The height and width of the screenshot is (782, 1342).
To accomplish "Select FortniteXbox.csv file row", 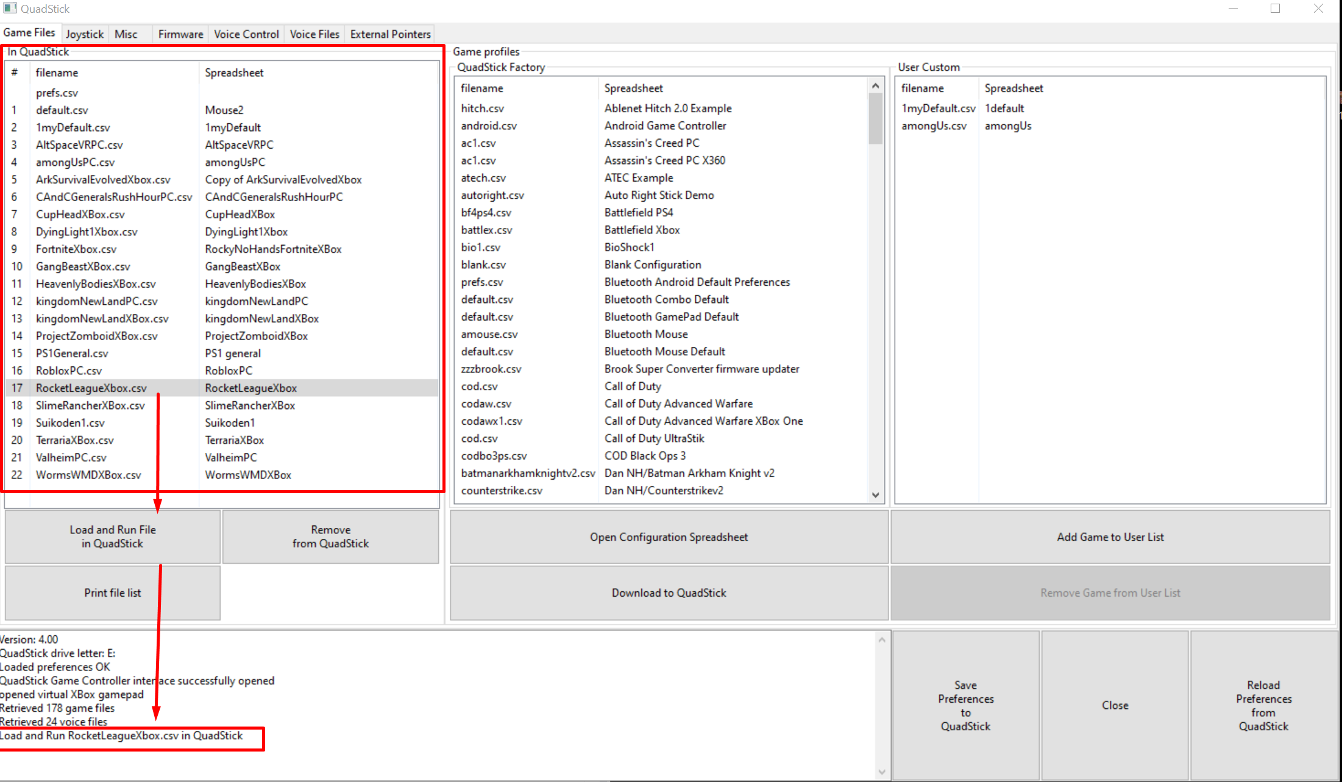I will coord(222,249).
